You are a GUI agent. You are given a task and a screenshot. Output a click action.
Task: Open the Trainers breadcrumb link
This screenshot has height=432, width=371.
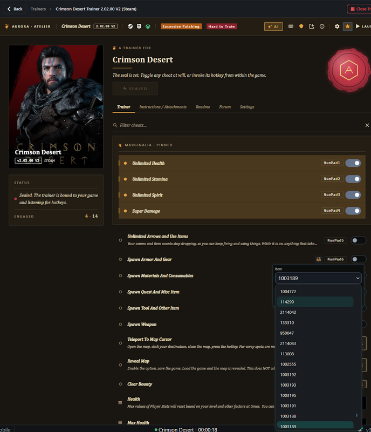[38, 9]
